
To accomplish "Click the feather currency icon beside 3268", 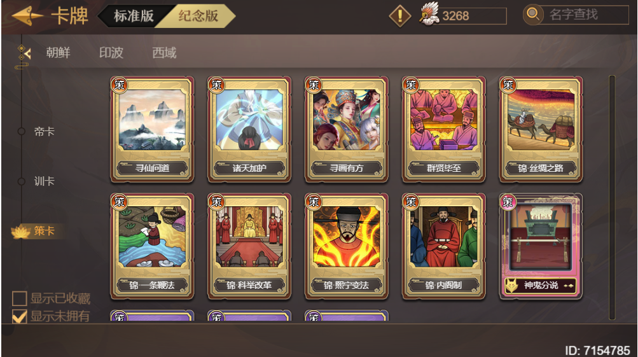I will point(429,14).
